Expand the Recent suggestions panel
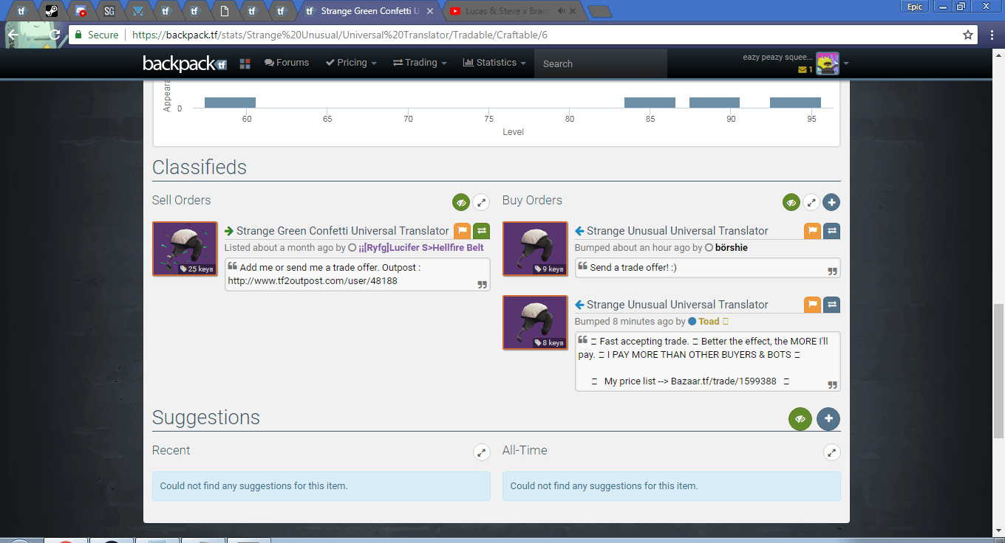Viewport: 1005px width, 543px height. [481, 452]
